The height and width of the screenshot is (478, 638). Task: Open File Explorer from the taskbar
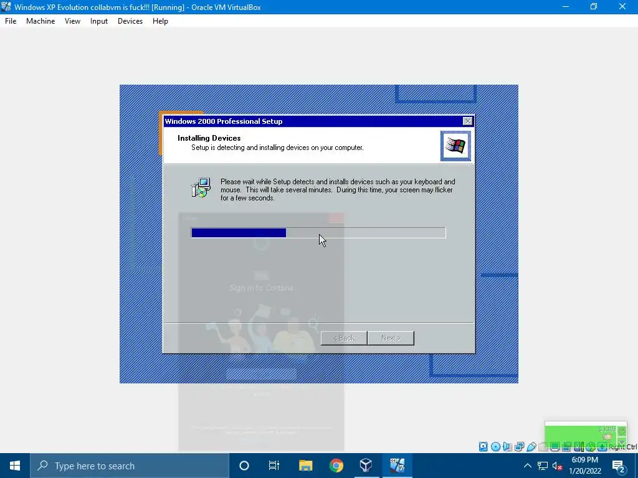[x=305, y=466]
